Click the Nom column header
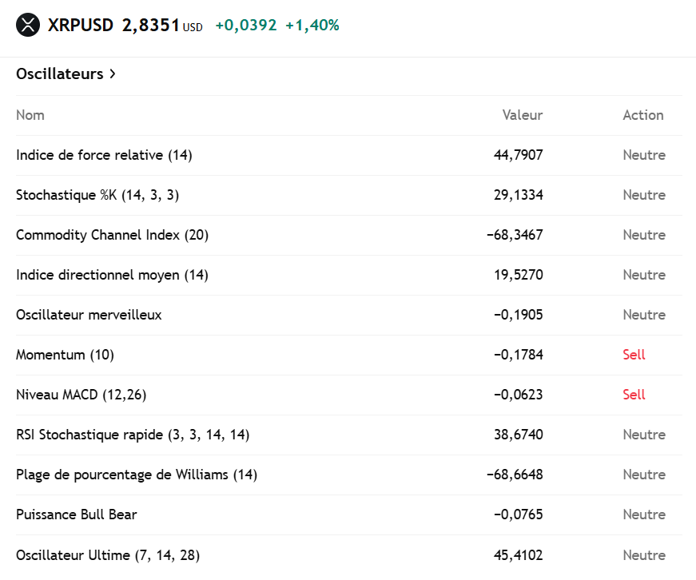Image resolution: width=696 pixels, height=580 pixels. 30,115
